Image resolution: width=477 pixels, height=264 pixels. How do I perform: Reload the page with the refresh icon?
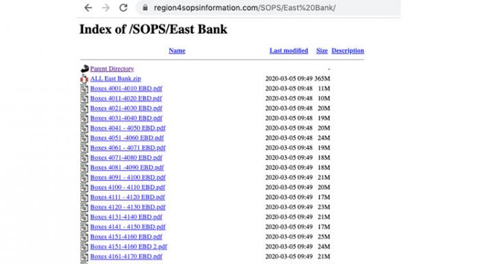123,8
